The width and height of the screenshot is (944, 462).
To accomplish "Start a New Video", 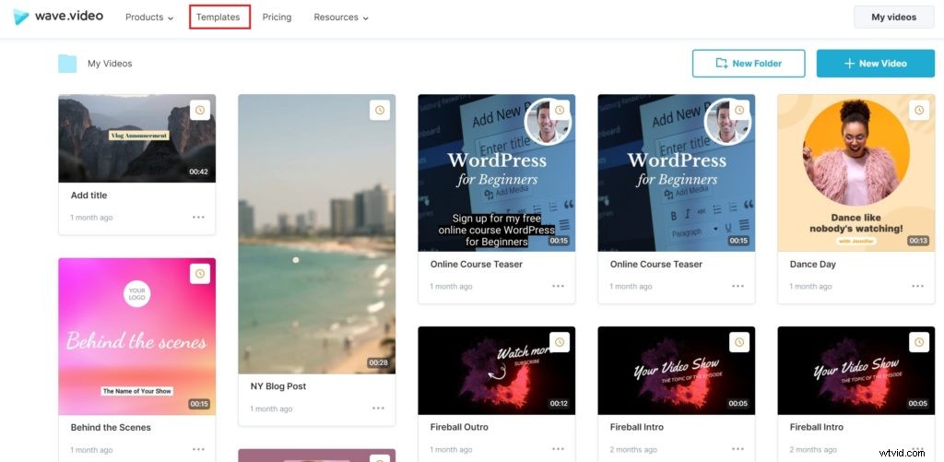I will [876, 64].
